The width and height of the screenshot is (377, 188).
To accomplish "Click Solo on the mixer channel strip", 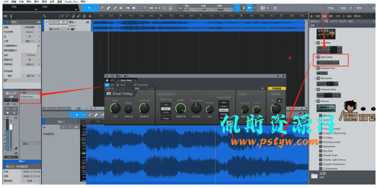I will click(x=14, y=108).
